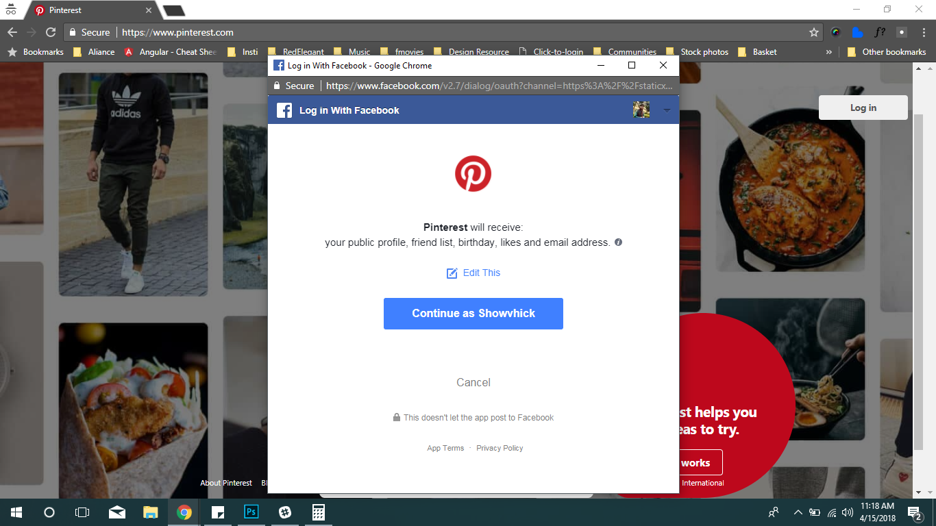This screenshot has width=936, height=526.
Task: Open Angular Cheat Sheet bookmark
Action: coord(171,52)
